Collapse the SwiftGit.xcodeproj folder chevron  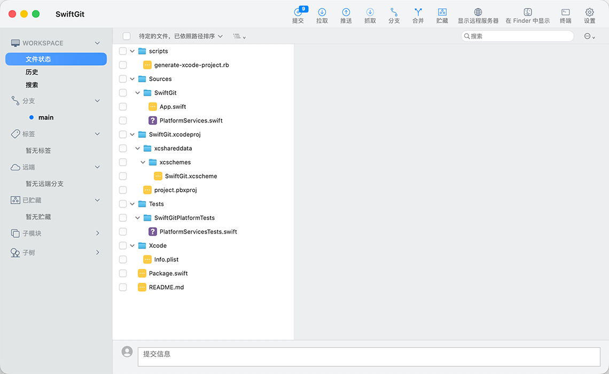pyautogui.click(x=132, y=135)
